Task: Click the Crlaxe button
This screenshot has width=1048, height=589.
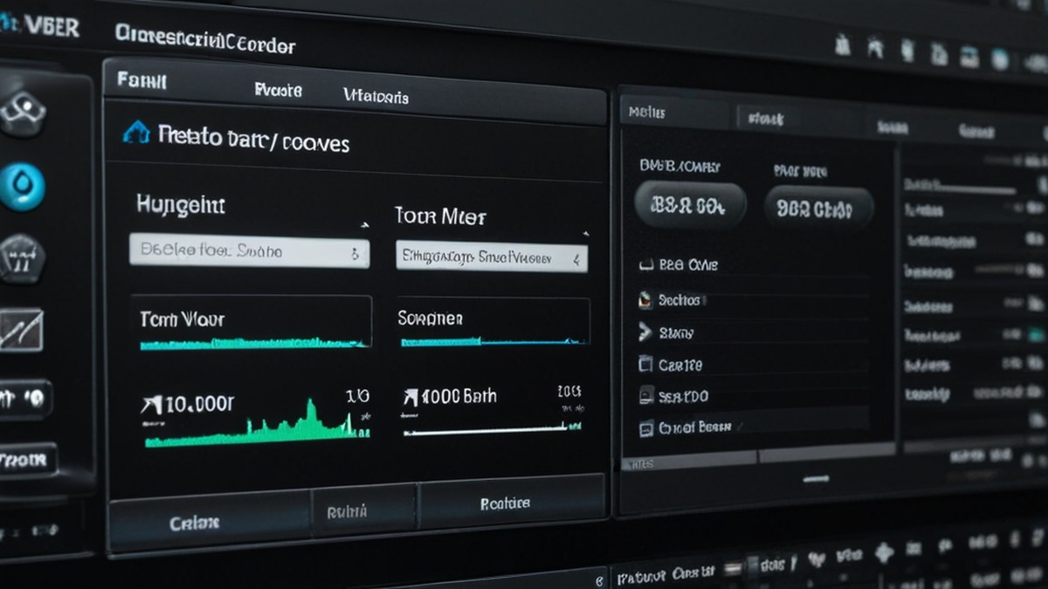Action: [x=210, y=523]
